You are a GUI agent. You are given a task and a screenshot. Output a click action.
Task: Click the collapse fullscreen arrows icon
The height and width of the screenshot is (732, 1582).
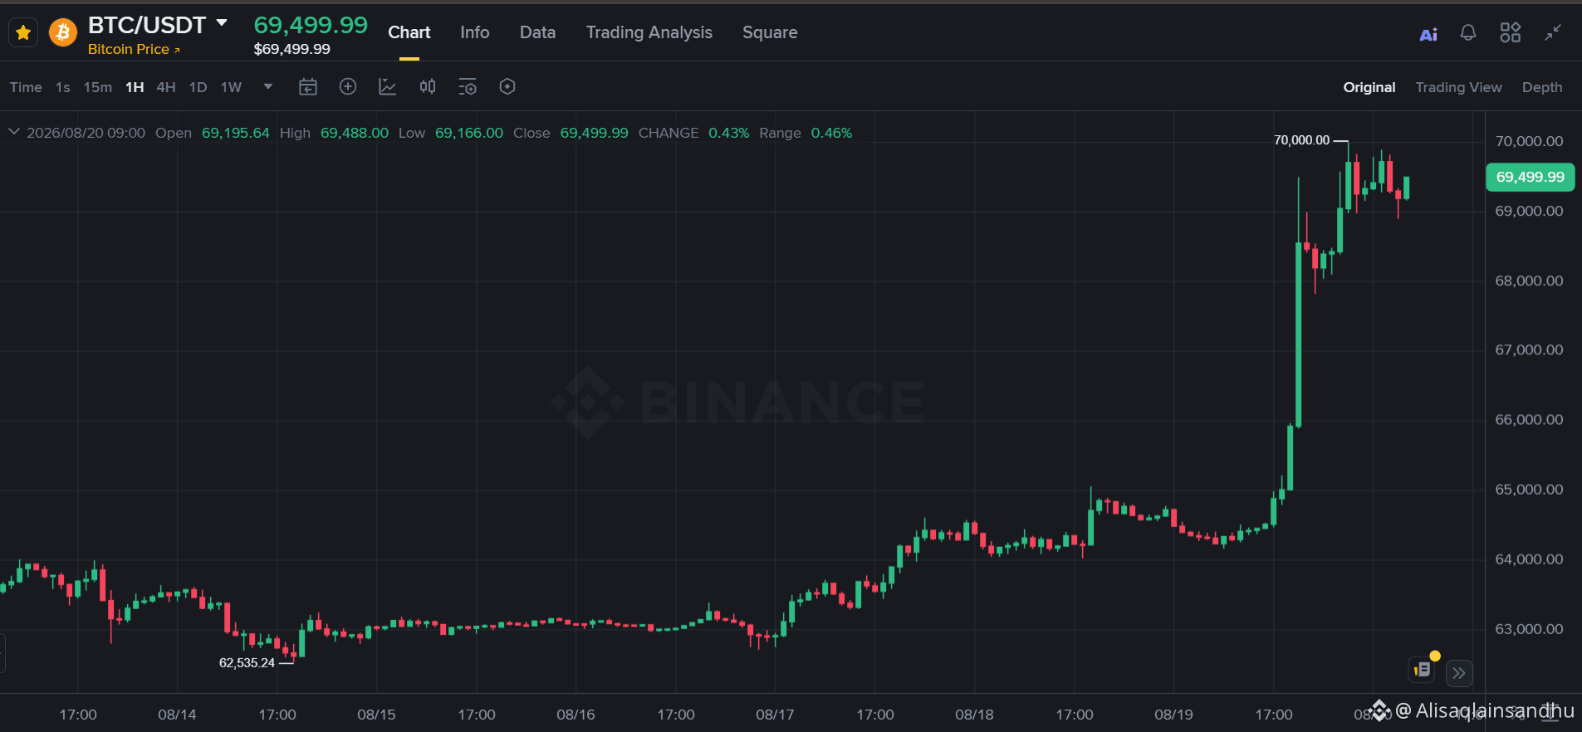pyautogui.click(x=1553, y=32)
